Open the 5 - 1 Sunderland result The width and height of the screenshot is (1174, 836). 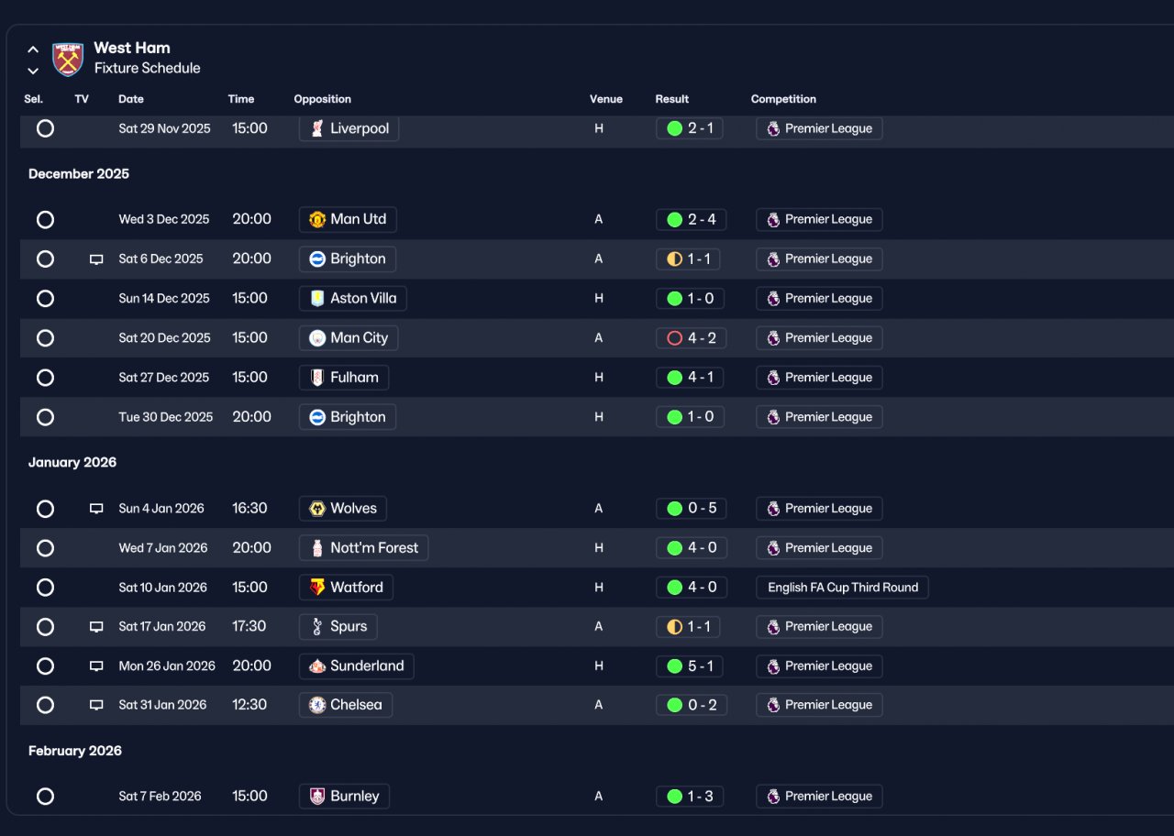coord(691,666)
